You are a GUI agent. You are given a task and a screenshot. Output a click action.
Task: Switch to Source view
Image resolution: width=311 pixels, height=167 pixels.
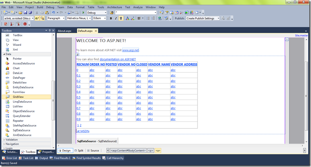coord(93,151)
